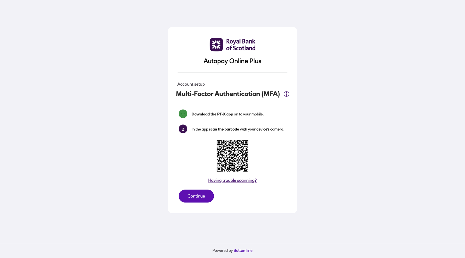This screenshot has height=258, width=465.
Task: Click the on to your mobile text
Action: point(249,114)
